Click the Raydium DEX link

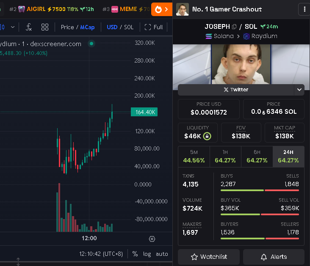[260, 36]
